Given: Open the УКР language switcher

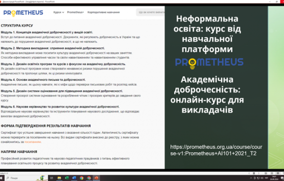Looking at the screenshot, I should [267, 178].
